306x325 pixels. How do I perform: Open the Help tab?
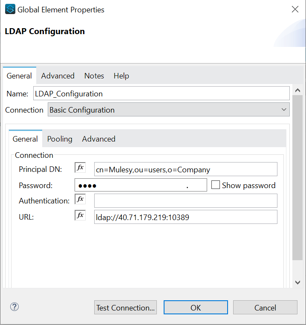(x=121, y=76)
